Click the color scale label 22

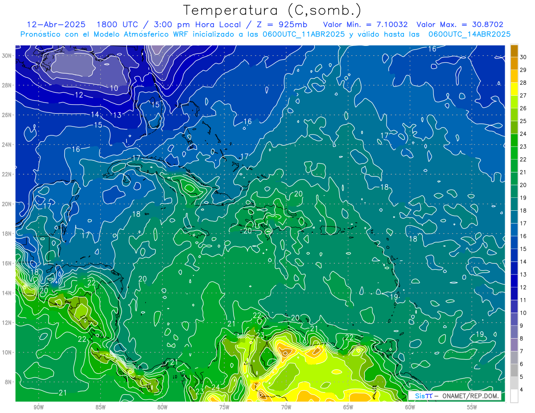pos(523,159)
